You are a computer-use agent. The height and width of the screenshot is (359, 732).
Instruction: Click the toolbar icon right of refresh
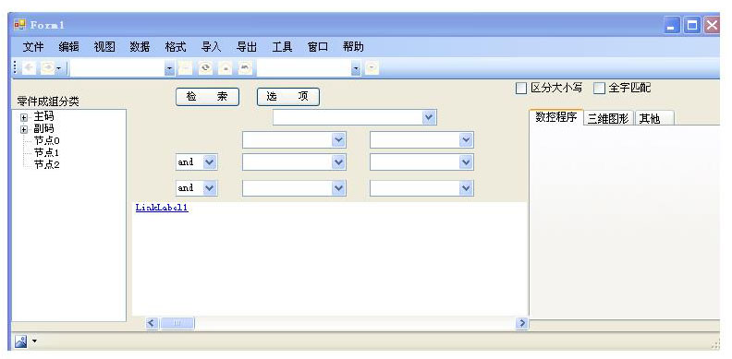click(225, 68)
